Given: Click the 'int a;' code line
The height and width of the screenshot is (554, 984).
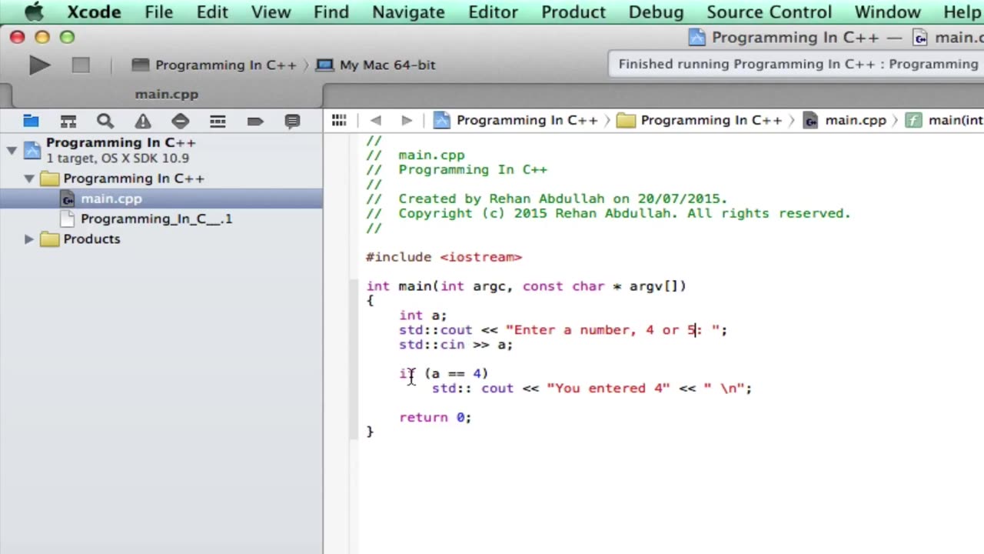Looking at the screenshot, I should pyautogui.click(x=423, y=315).
